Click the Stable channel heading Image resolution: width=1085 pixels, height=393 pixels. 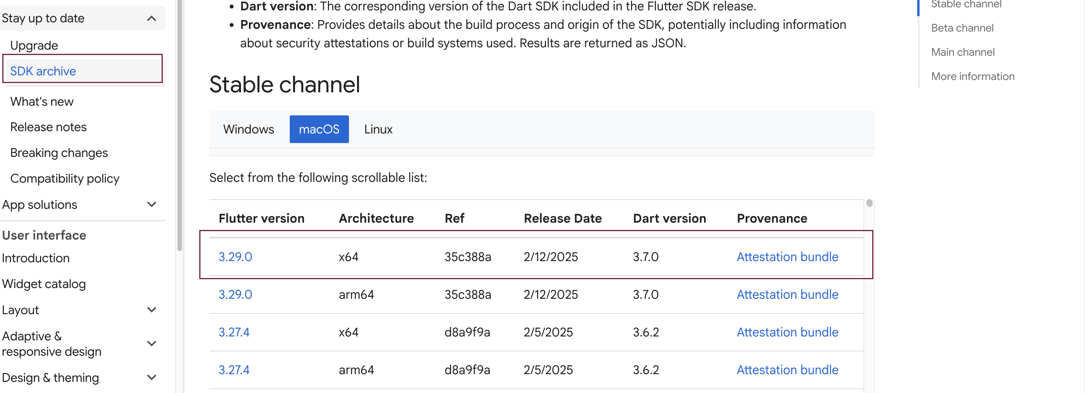tap(285, 85)
